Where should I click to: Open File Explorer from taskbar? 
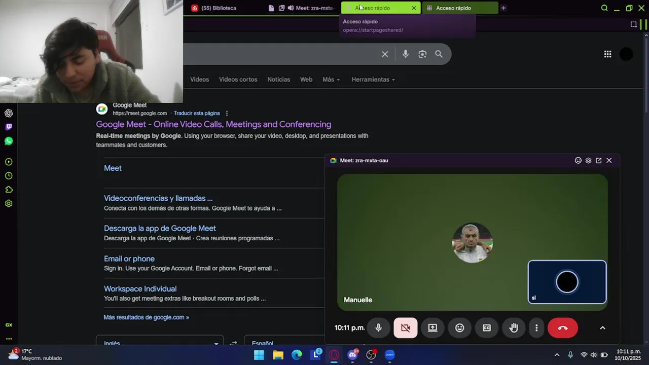(x=278, y=355)
